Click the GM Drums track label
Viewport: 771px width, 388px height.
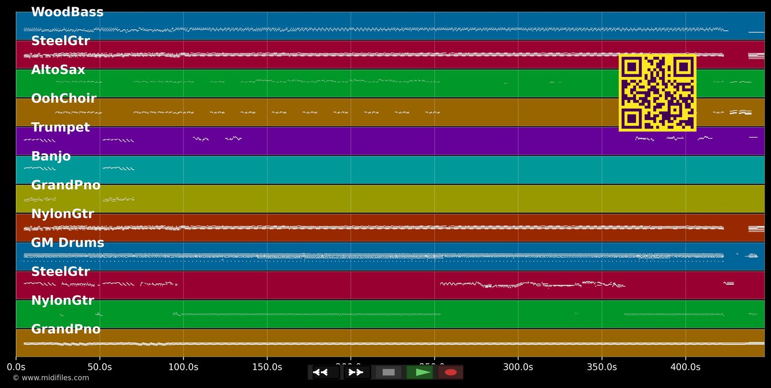[x=67, y=243]
